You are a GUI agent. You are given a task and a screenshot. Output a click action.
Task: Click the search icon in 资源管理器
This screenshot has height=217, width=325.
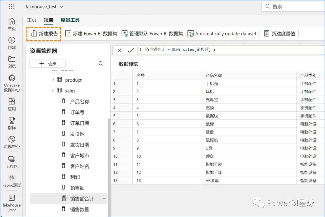pyautogui.click(x=101, y=64)
